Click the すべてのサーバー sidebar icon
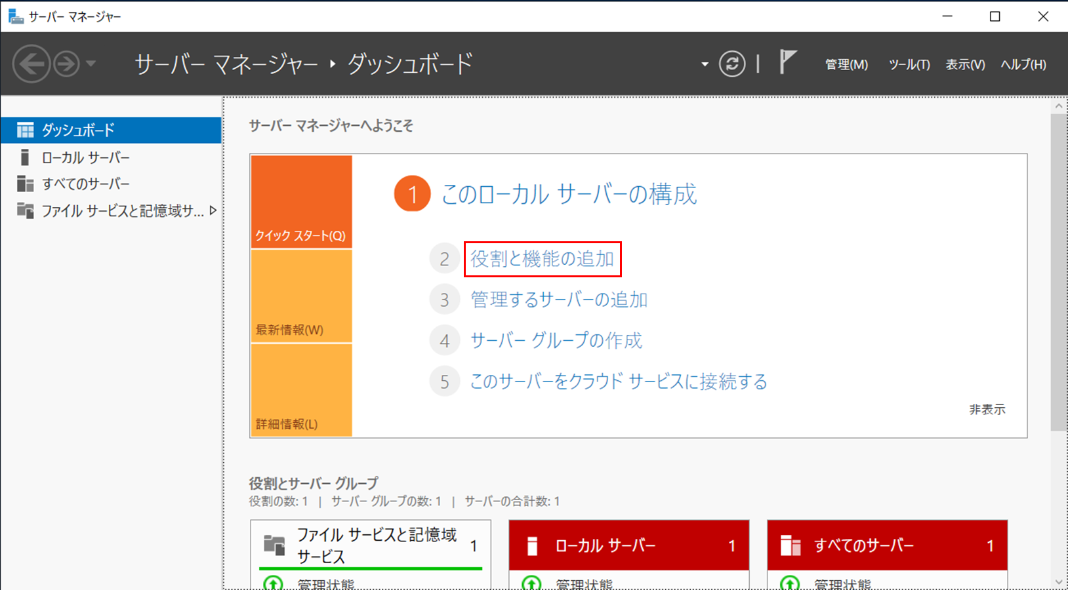Screen dimensions: 1068x590 [25, 184]
